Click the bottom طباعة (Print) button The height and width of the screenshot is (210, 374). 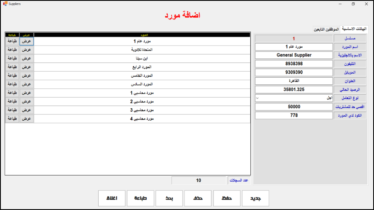141,198
